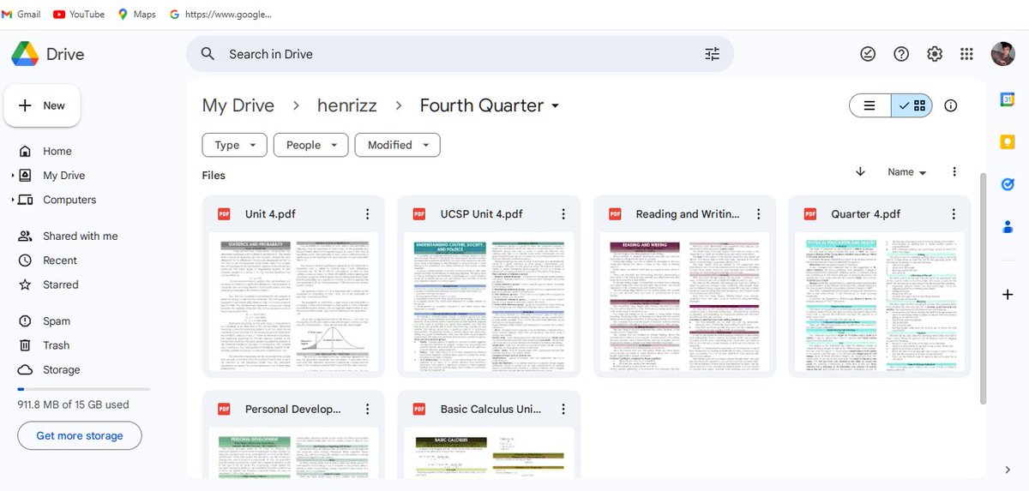This screenshot has width=1029, height=491.
Task: Click the PDF icon on Quarter 4.pdf
Action: pyautogui.click(x=810, y=214)
